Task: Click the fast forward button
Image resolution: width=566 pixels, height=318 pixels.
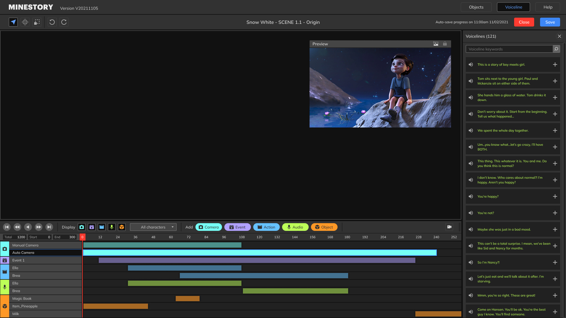Action: click(x=39, y=227)
